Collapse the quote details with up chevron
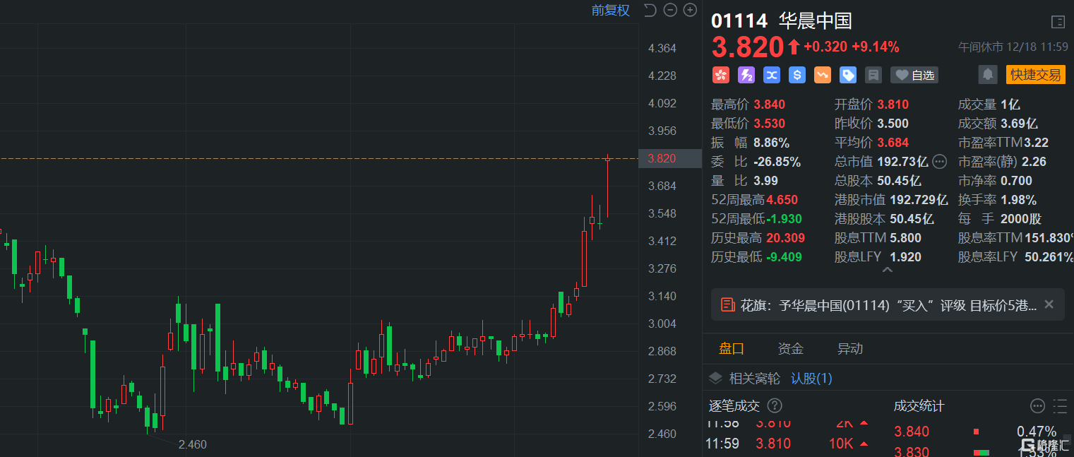Viewport: 1074px width, 457px height. click(x=888, y=271)
